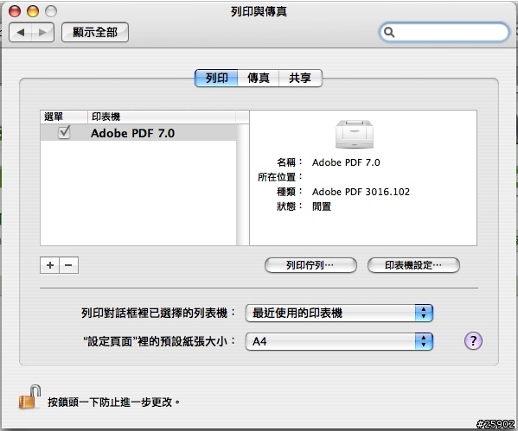518x431 pixels.
Task: Toggle the Adobe PDF 7.0 menu checkbox
Action: click(x=64, y=132)
